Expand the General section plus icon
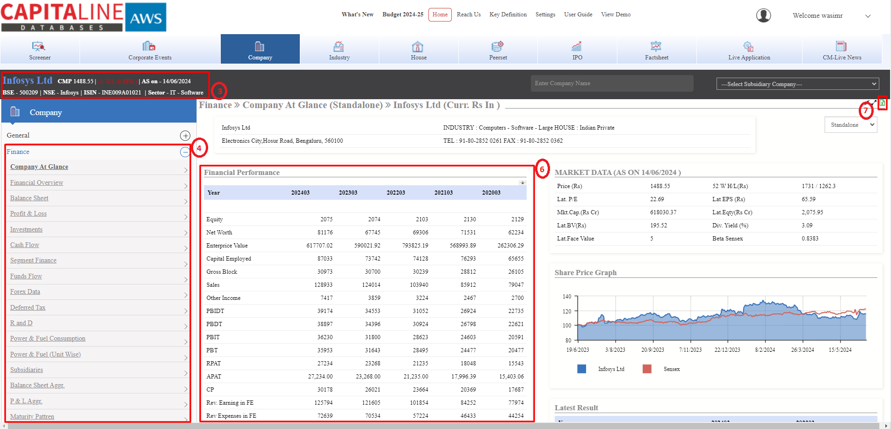The image size is (891, 429). (x=185, y=136)
